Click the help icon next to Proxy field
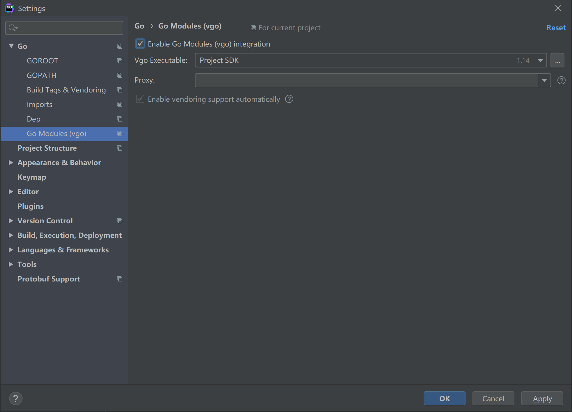The width and height of the screenshot is (572, 412). click(x=561, y=80)
